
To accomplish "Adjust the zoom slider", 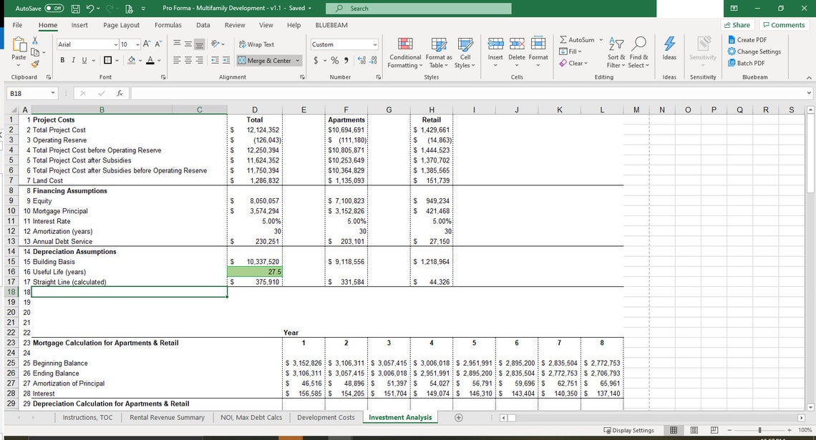I will pos(761,430).
